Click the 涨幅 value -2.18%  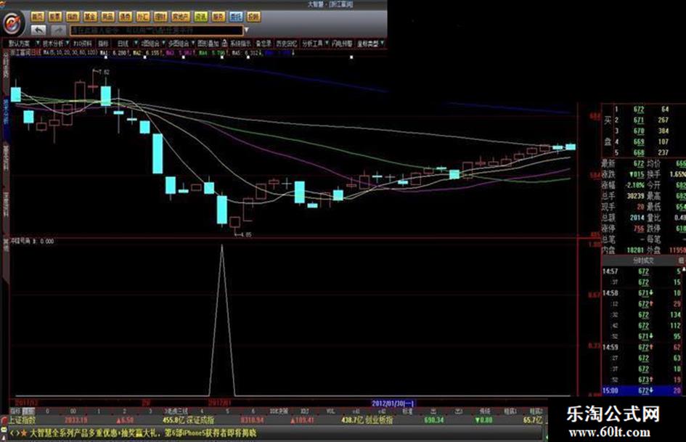(x=634, y=185)
